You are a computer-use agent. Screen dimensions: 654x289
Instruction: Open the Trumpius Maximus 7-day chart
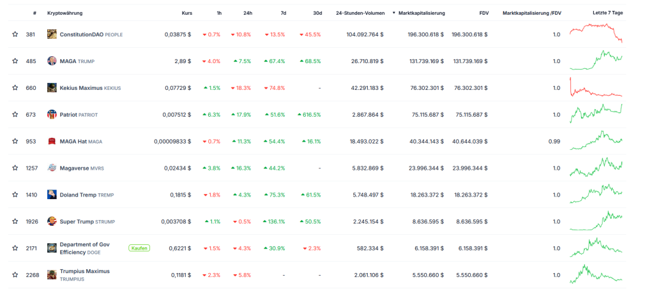click(596, 274)
